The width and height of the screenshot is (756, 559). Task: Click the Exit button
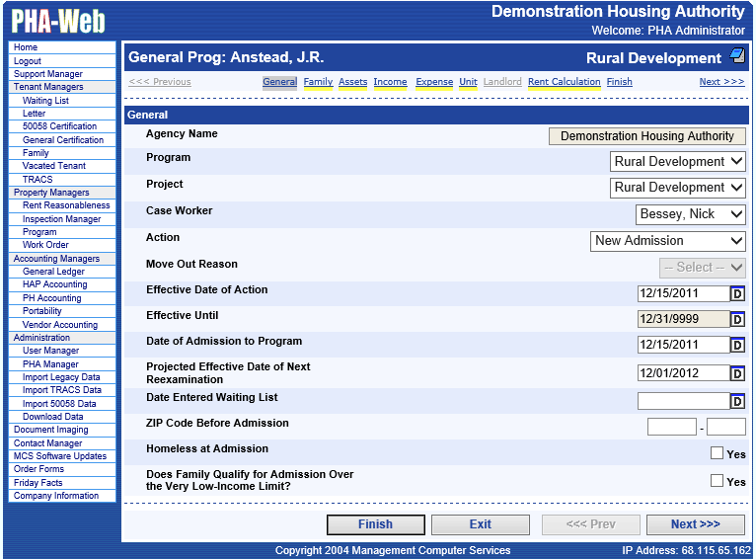click(x=481, y=524)
